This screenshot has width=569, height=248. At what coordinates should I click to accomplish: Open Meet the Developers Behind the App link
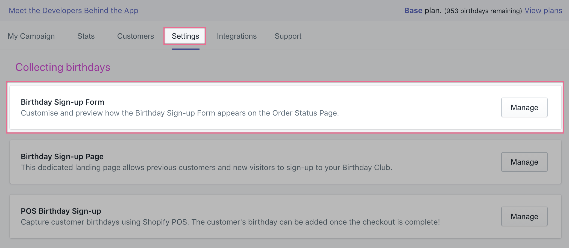click(74, 10)
